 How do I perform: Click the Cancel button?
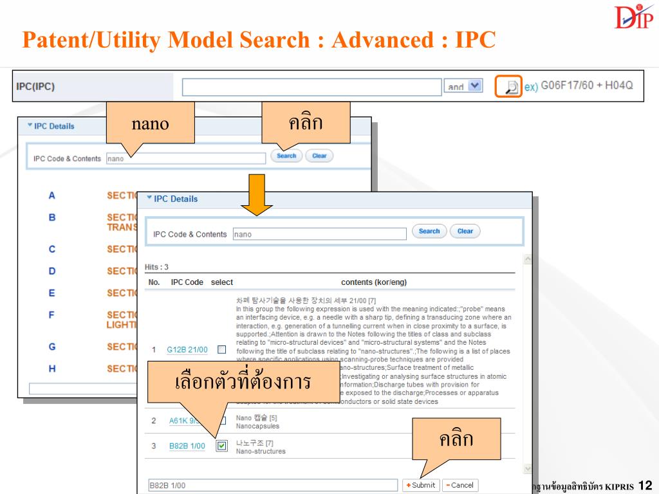tap(459, 485)
